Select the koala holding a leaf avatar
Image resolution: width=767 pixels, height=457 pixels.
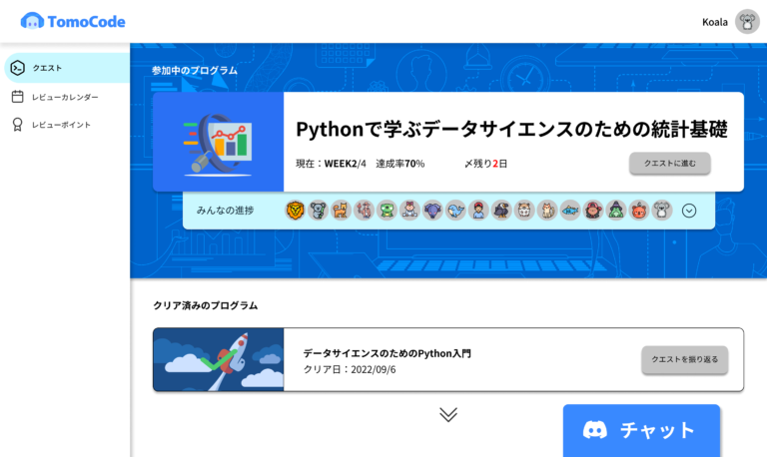tap(318, 211)
